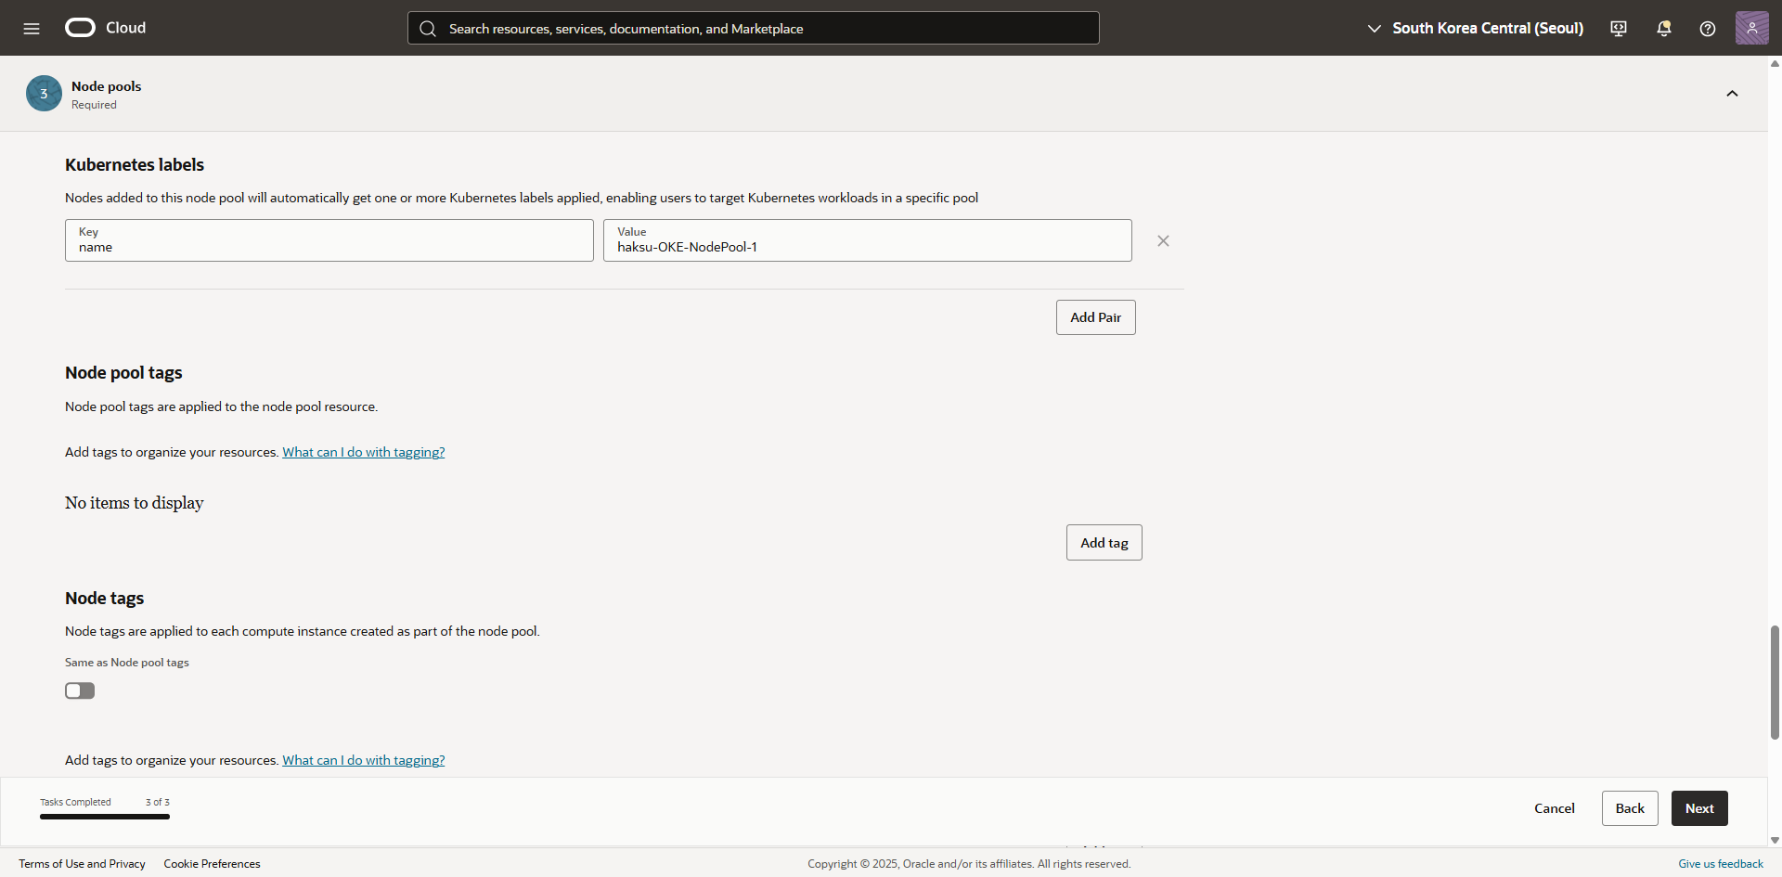The height and width of the screenshot is (877, 1782).
Task: Click the Add Pair button
Action: point(1095,317)
